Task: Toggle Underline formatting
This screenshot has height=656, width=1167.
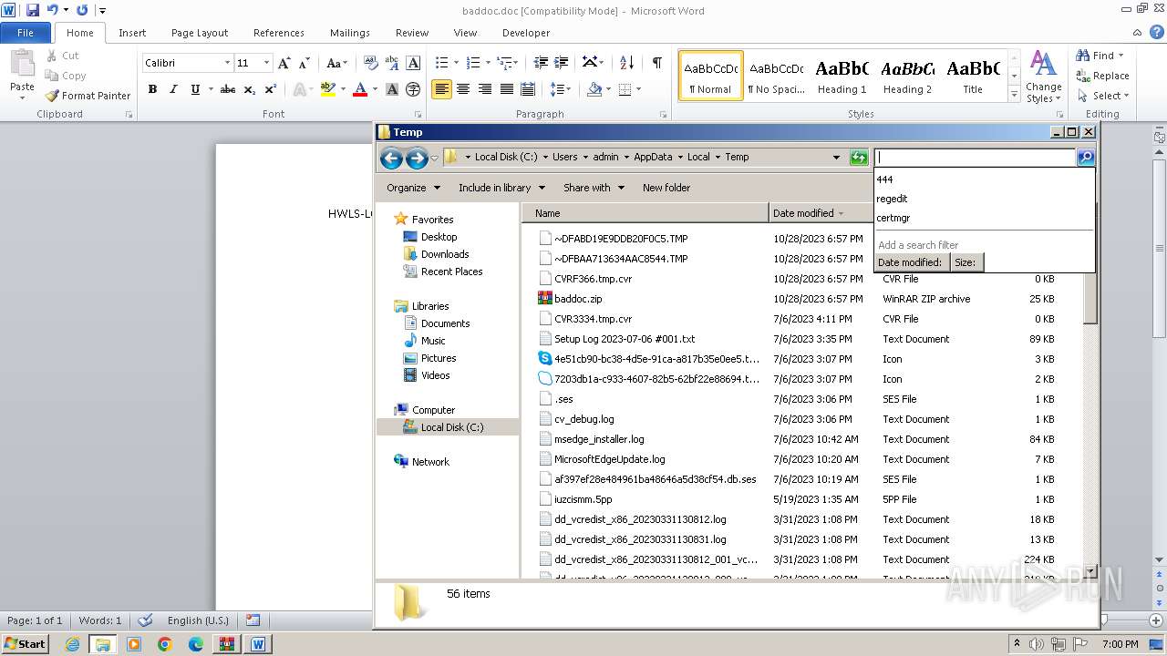Action: 195,89
